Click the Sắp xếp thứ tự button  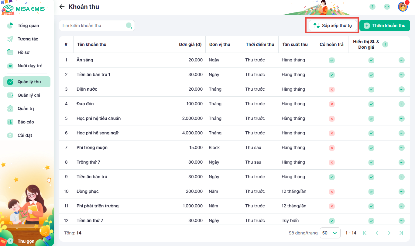pyautogui.click(x=332, y=26)
